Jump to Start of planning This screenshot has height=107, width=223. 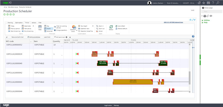pyautogui.click(x=14, y=31)
